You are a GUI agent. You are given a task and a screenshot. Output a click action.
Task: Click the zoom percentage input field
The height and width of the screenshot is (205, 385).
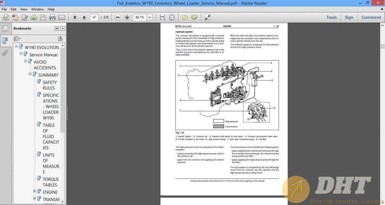click(139, 17)
